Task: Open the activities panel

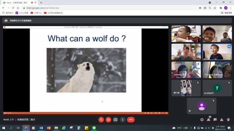Action: [x=222, y=120]
